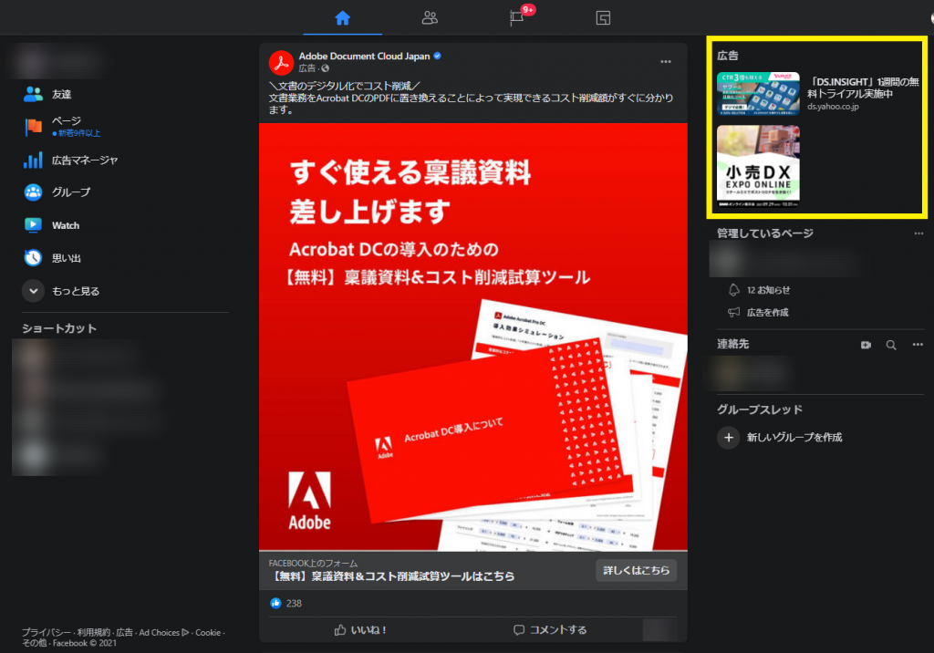Open the その他 footer link
The height and width of the screenshot is (653, 934).
point(34,643)
